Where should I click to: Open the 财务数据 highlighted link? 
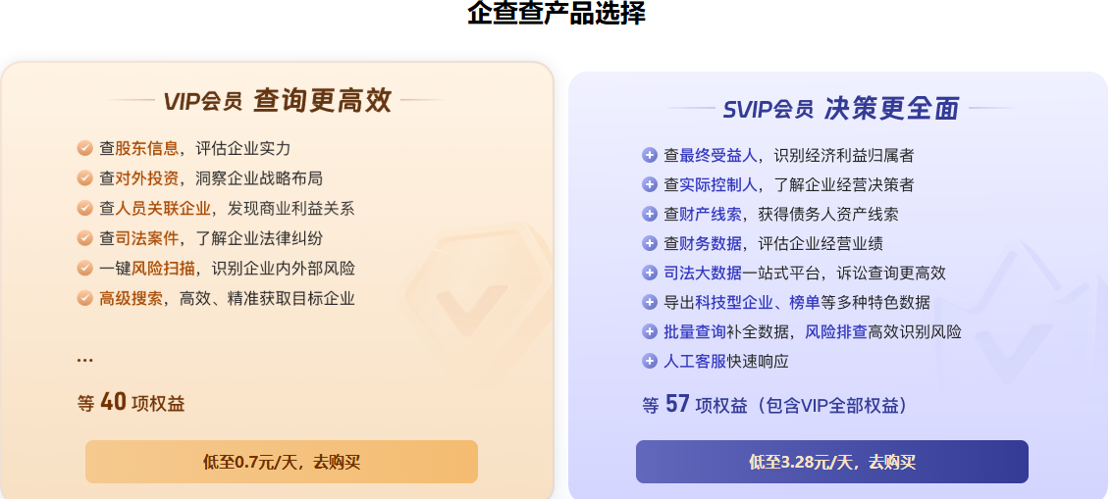[711, 243]
